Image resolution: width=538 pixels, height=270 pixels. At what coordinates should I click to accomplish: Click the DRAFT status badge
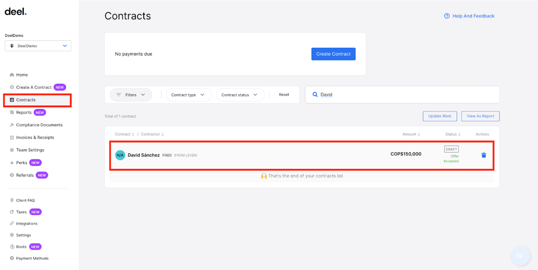point(451,149)
